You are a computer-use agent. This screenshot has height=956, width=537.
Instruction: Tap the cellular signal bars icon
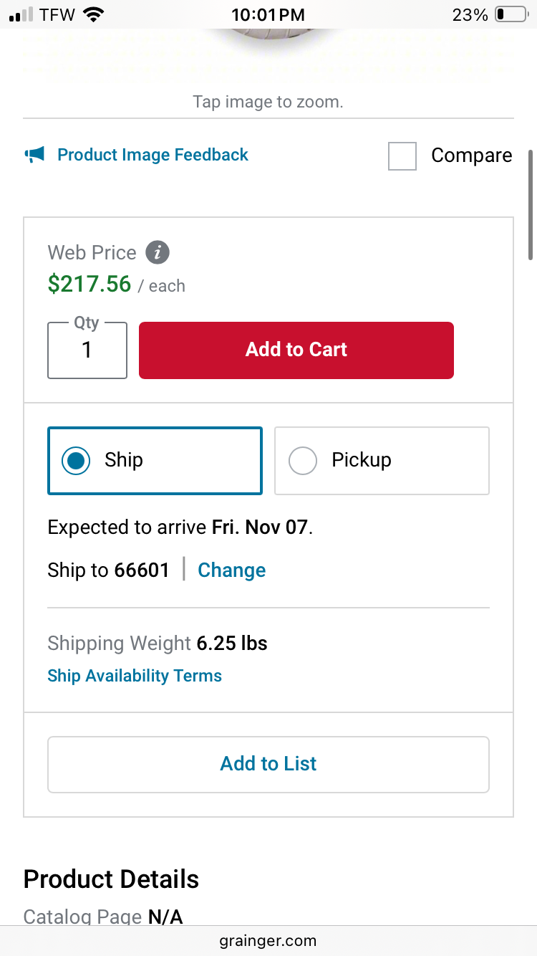[22, 14]
